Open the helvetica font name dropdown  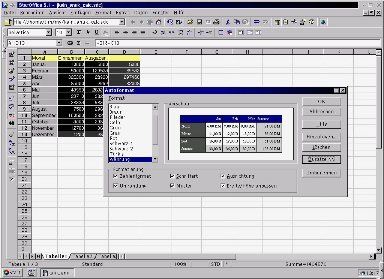coord(49,32)
